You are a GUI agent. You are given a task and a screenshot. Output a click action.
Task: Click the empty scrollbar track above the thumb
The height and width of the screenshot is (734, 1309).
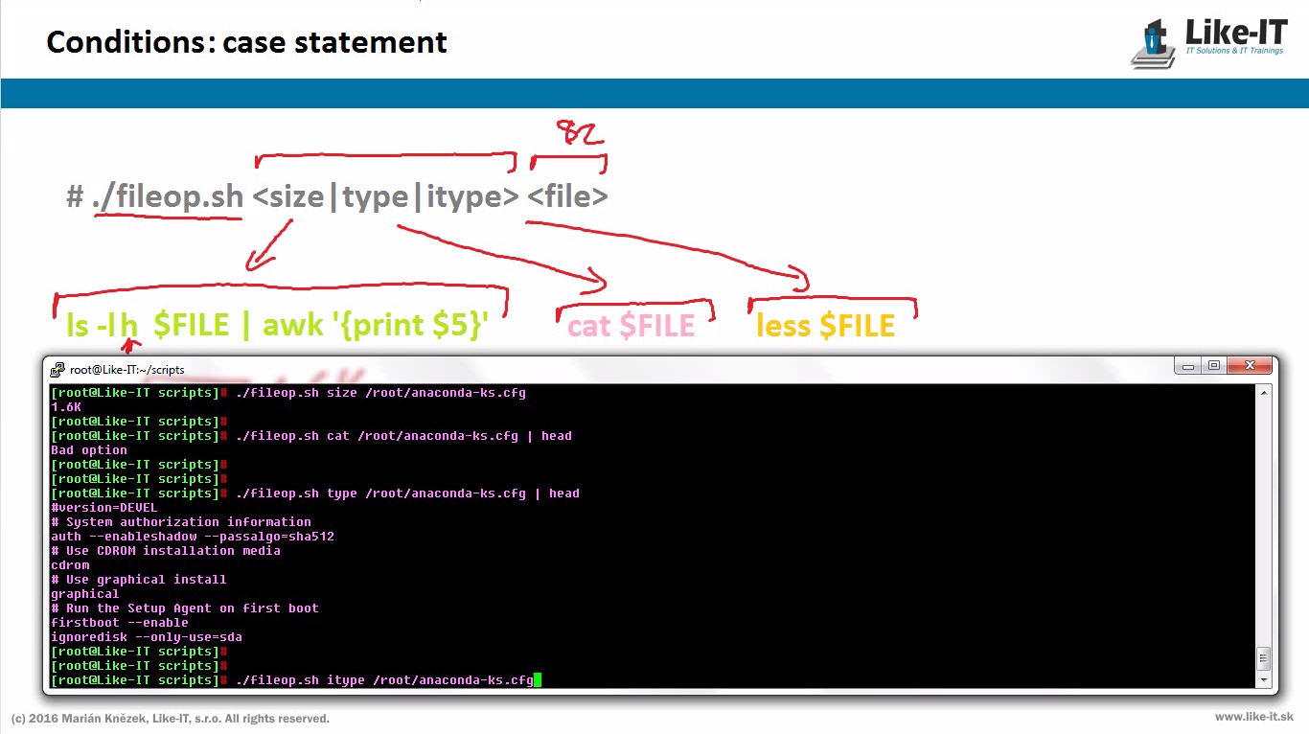[1264, 517]
